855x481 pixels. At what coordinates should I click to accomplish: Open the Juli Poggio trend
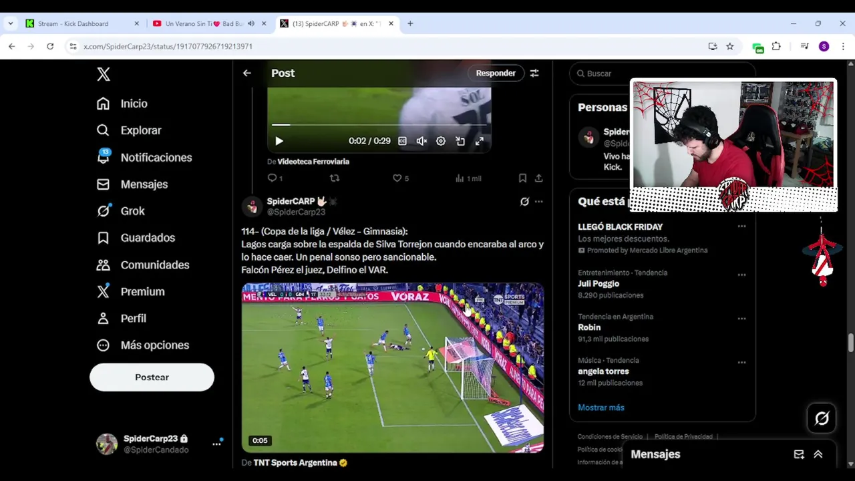tap(598, 284)
